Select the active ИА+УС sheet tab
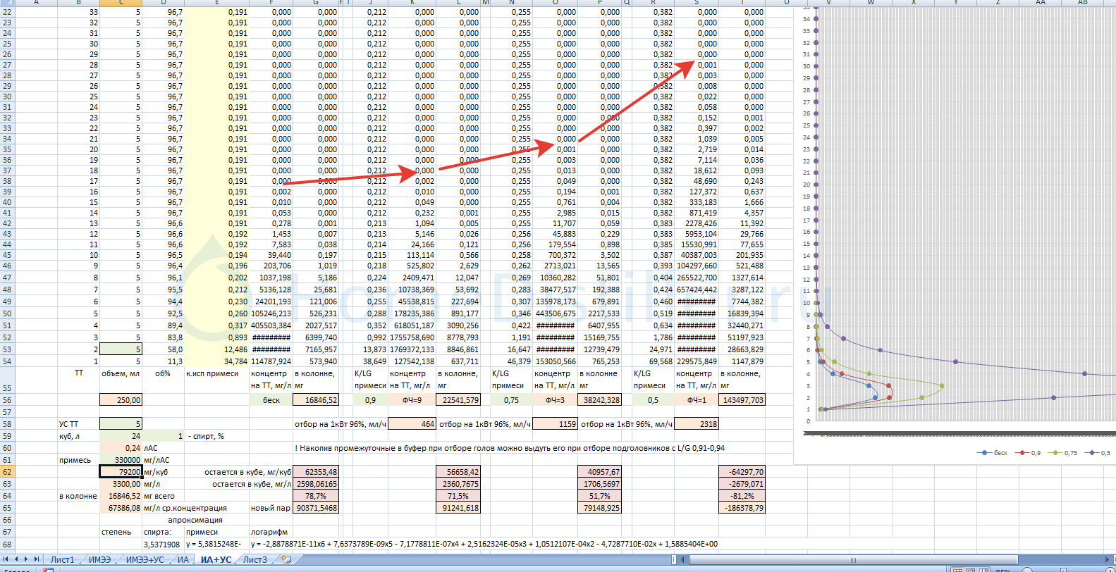Viewport: 1116px width, 572px height. point(216,560)
